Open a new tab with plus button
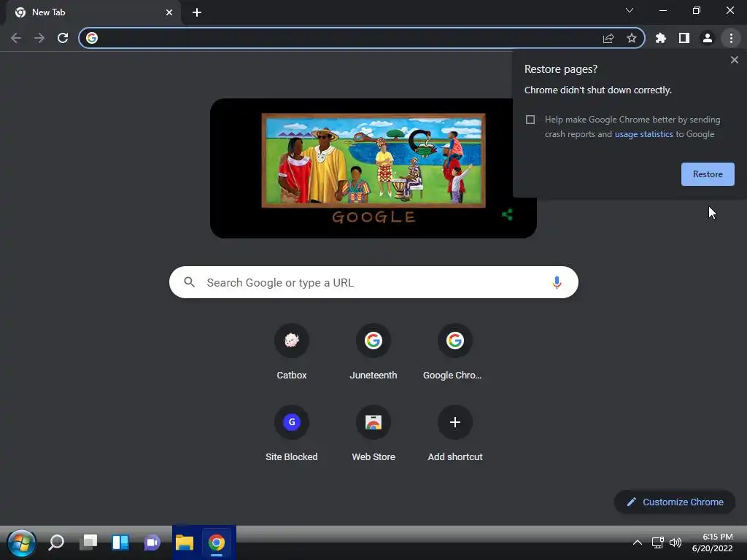 tap(197, 12)
